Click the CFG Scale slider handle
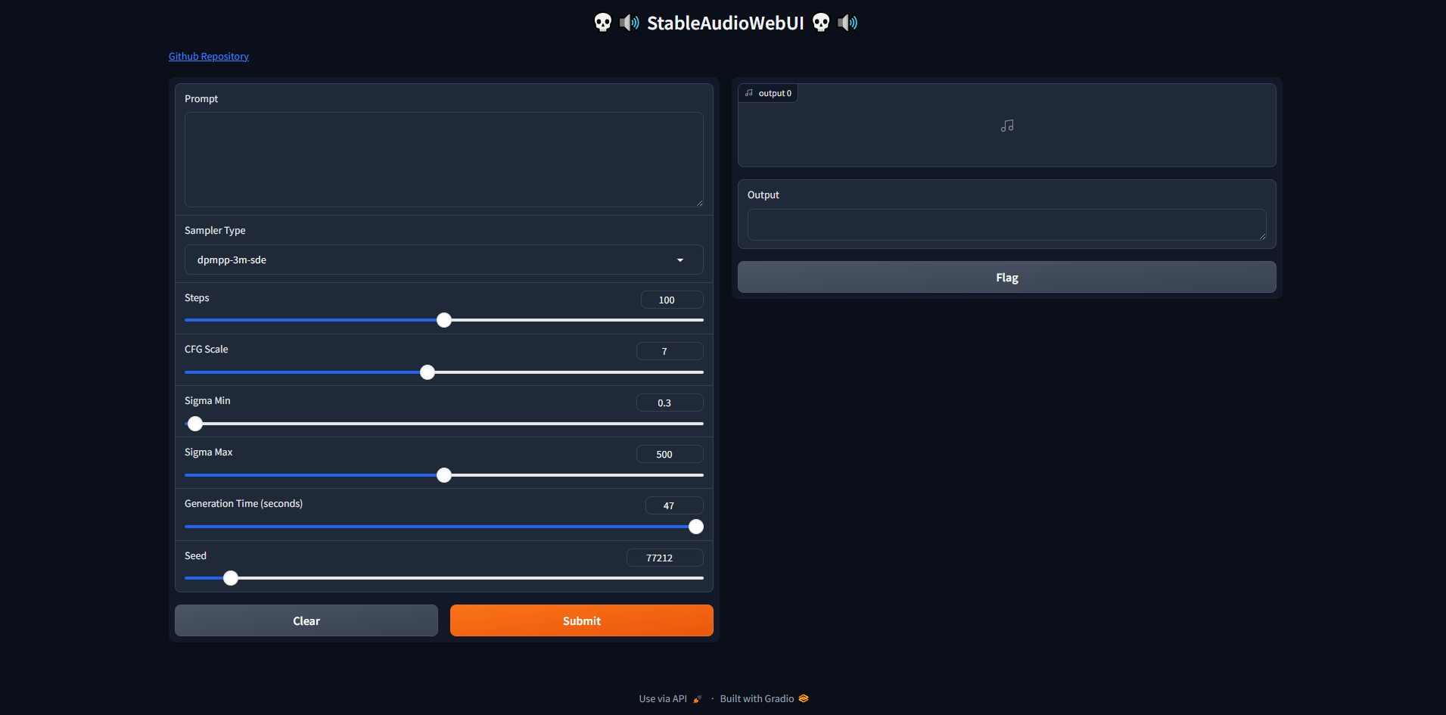This screenshot has width=1446, height=715. pos(428,372)
